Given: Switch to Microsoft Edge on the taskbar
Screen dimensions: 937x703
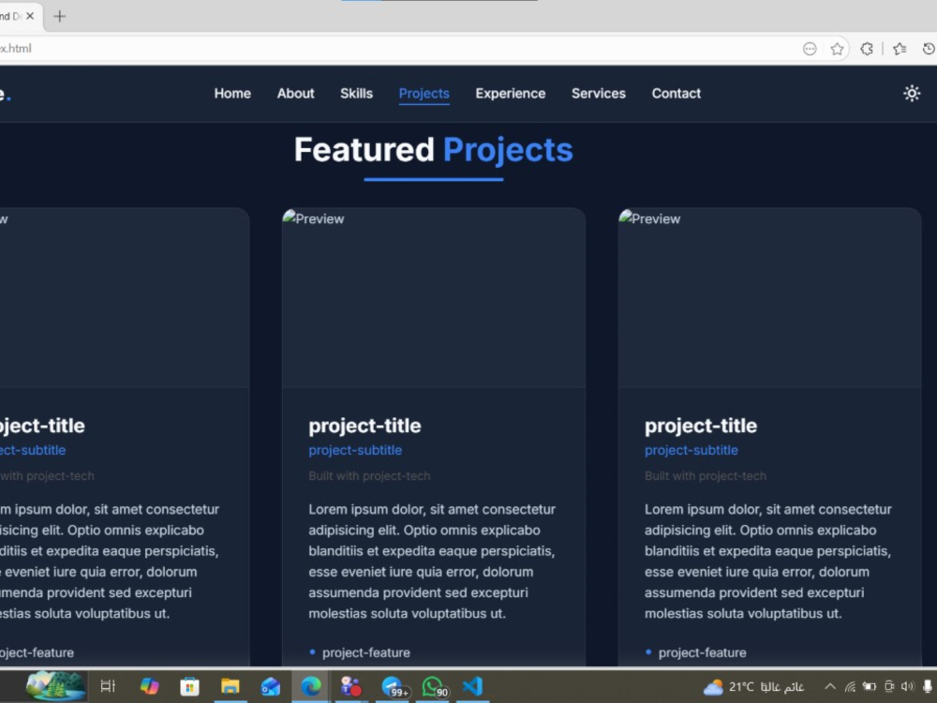Looking at the screenshot, I should point(310,686).
